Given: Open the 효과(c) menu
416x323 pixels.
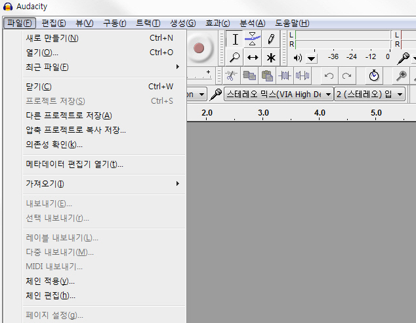Looking at the screenshot, I should 218,23.
